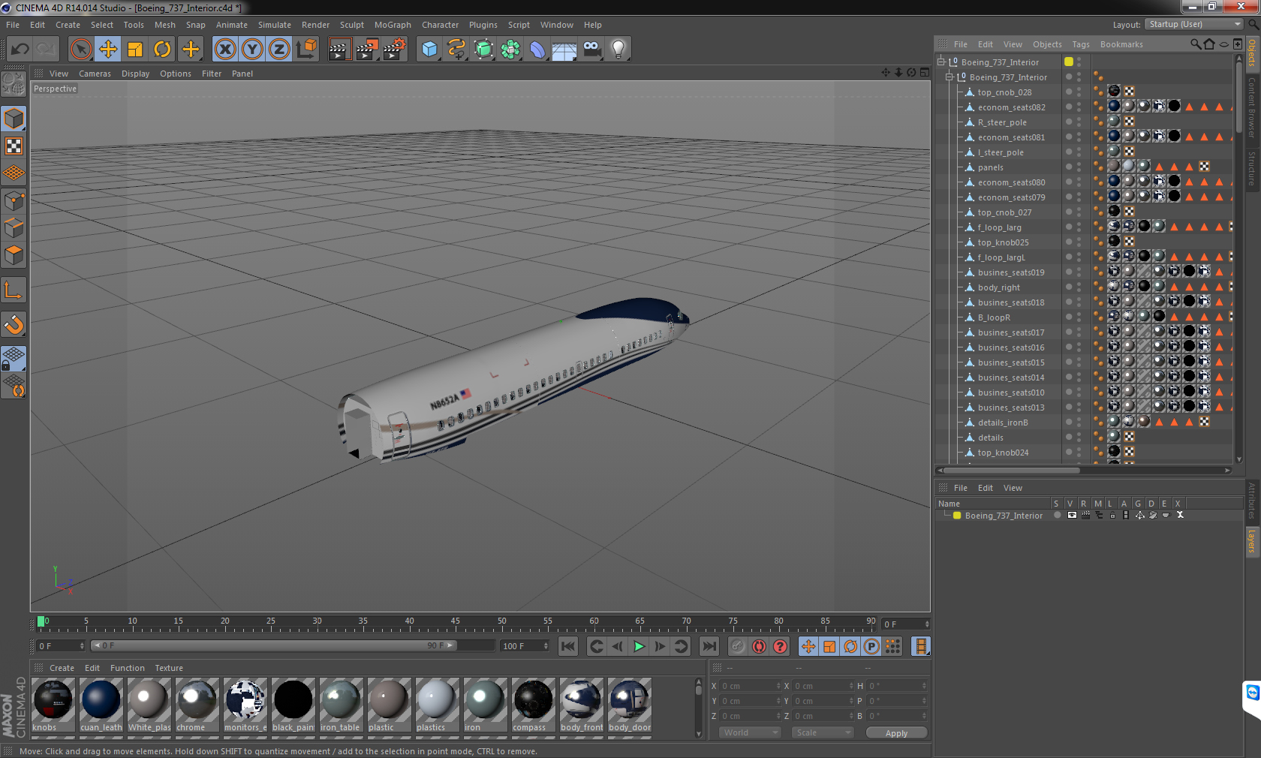Viewport: 1261px width, 758px height.
Task: Select the panels object row
Action: pyautogui.click(x=991, y=167)
